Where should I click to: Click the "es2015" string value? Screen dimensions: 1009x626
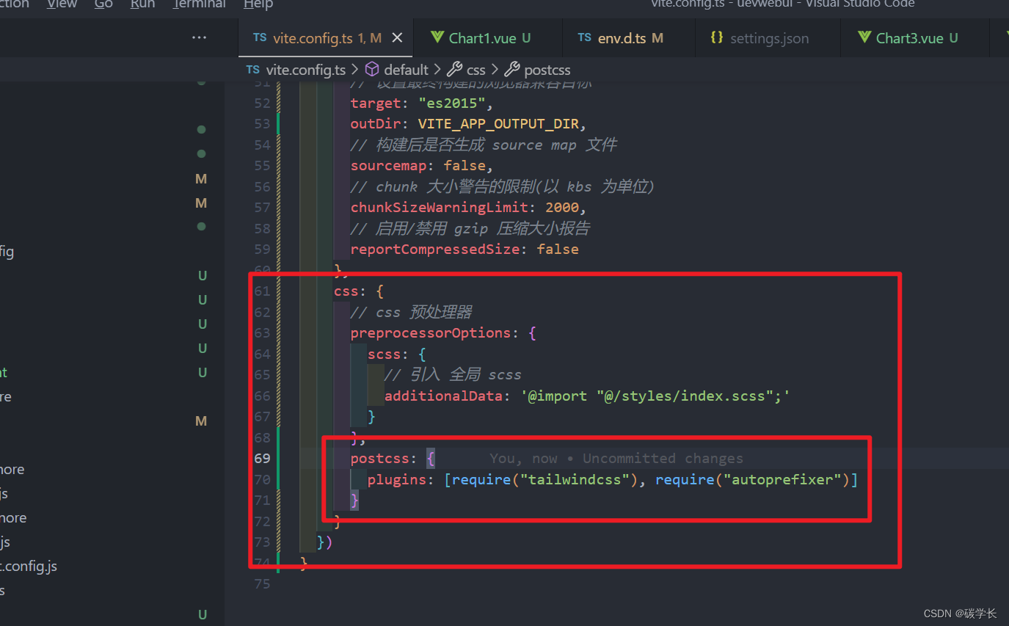coord(451,103)
